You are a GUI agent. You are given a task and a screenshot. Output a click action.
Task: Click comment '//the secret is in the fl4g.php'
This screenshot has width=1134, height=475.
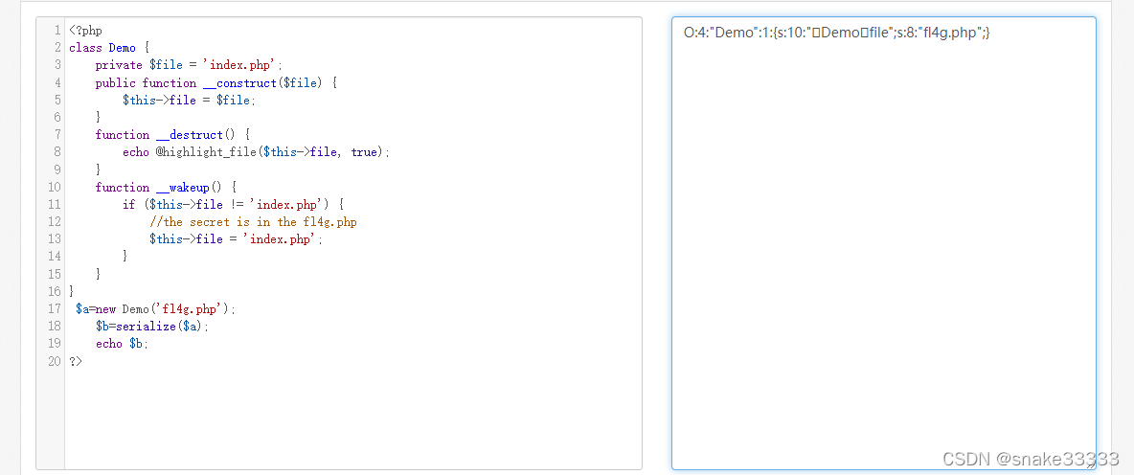(253, 222)
